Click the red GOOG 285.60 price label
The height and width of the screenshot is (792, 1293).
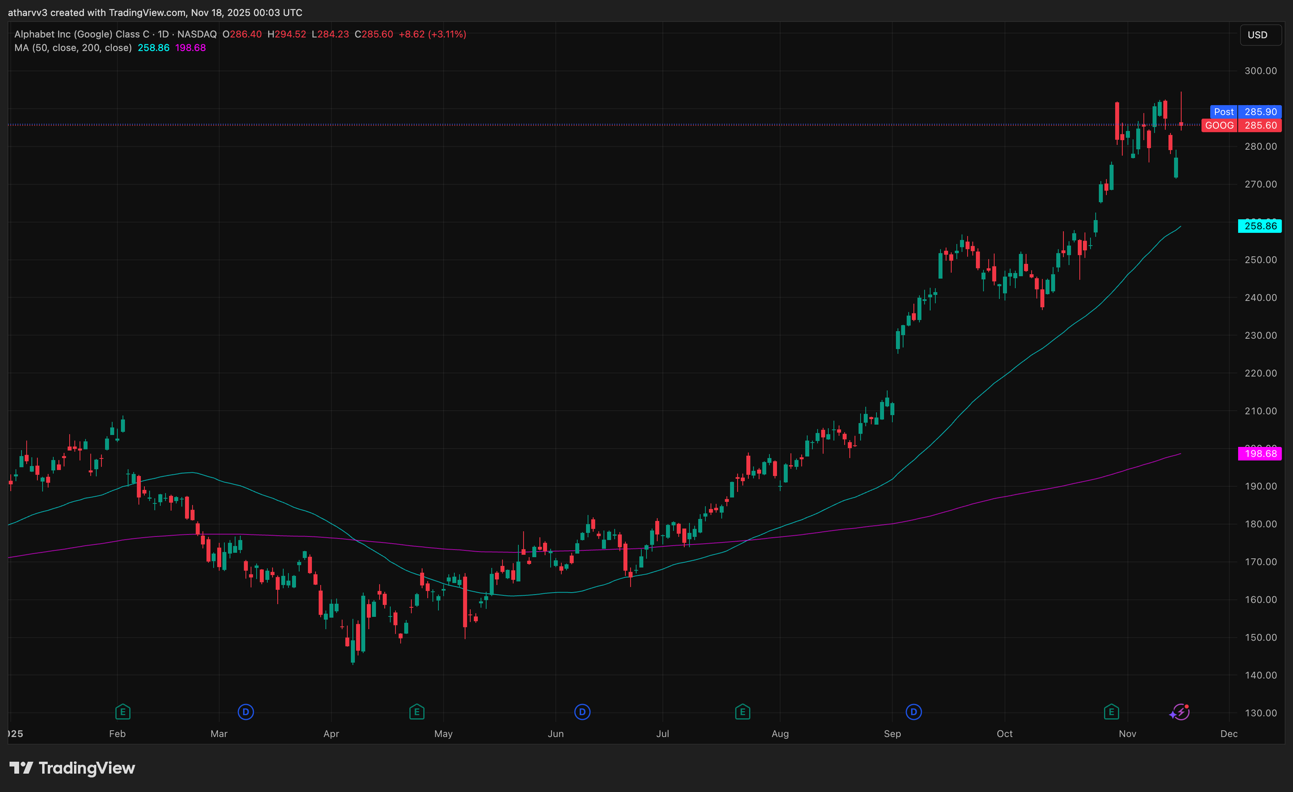pyautogui.click(x=1242, y=125)
